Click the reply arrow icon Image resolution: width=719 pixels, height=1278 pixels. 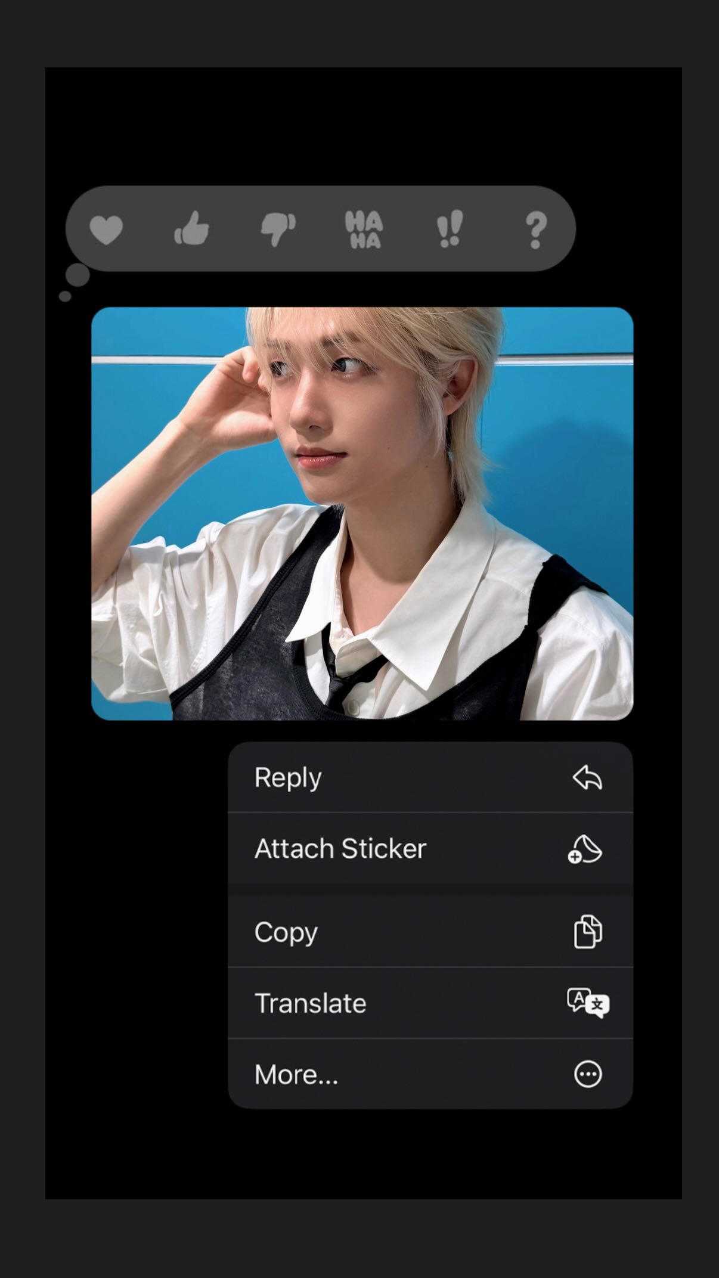click(x=587, y=778)
